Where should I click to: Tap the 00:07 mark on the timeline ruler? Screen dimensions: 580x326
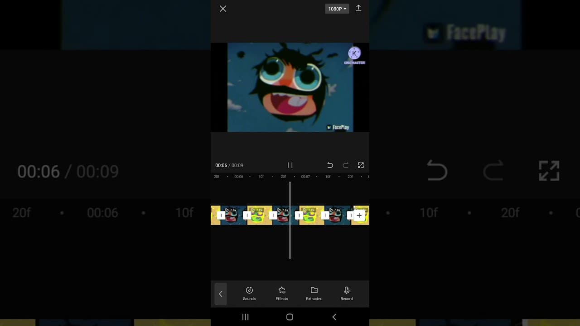click(x=305, y=177)
